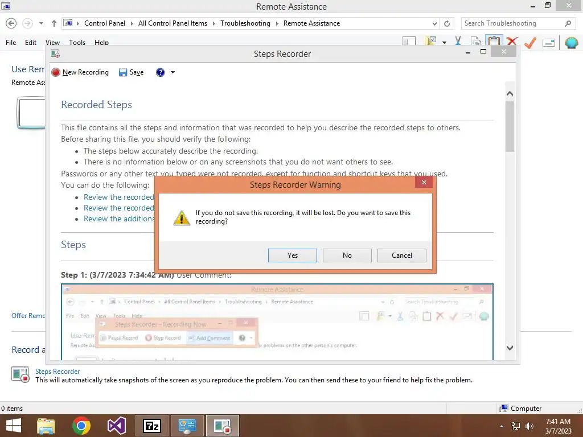Click the Steps Recorder icon beside the link
Viewport: 583px width, 437px height.
20,374
